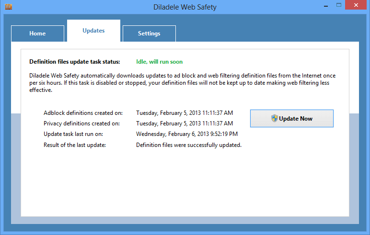Viewport: 370px width, 235px height.
Task: Click 'Adblock definitions created on:' label
Action: point(83,113)
